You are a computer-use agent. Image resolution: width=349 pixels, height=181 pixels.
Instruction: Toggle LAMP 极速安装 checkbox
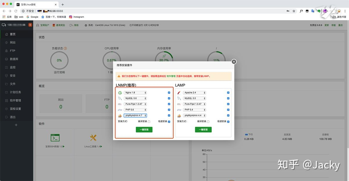click(x=228, y=121)
